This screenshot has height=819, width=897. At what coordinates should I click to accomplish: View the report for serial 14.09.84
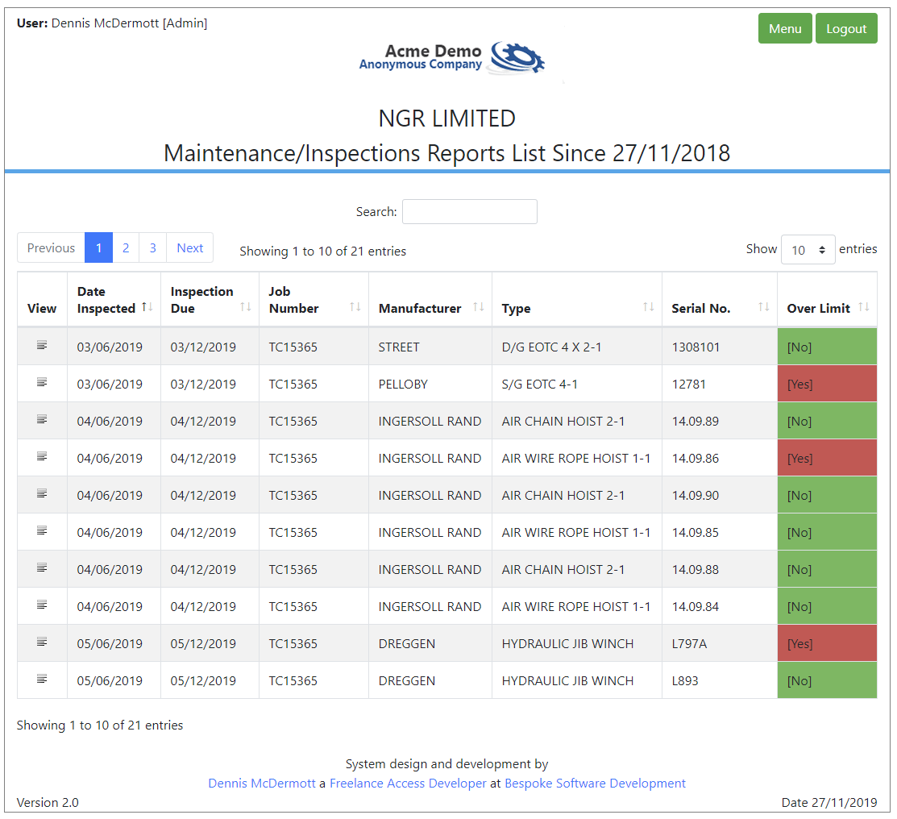tap(42, 605)
